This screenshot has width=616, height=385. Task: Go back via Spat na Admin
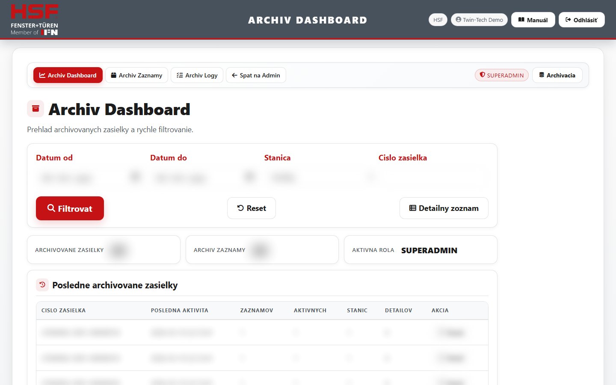(256, 75)
